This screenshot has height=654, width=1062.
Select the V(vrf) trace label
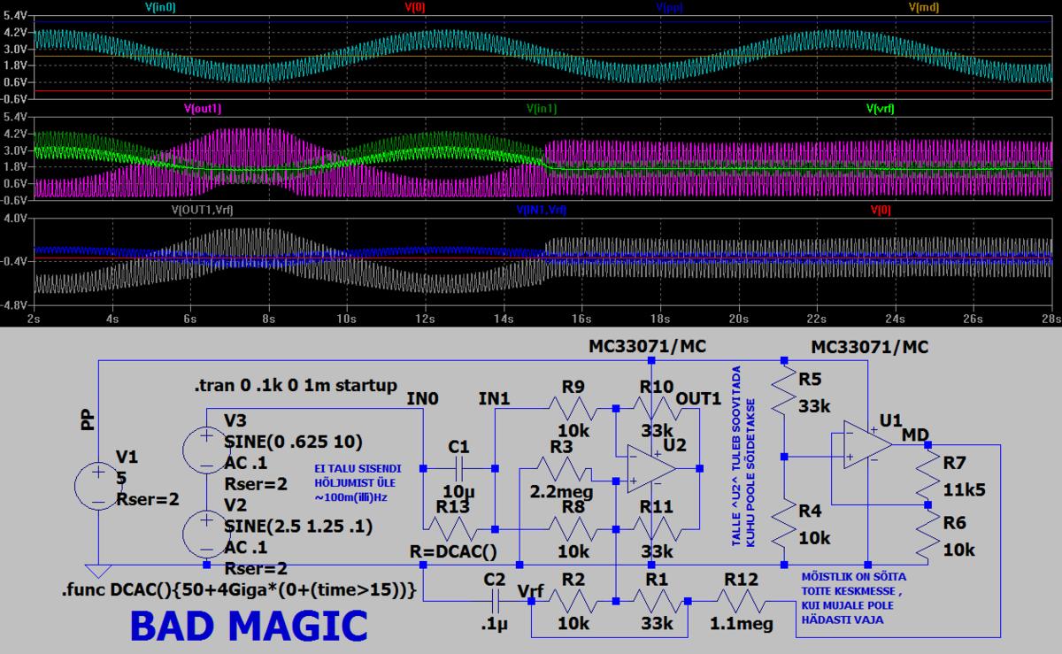(891, 109)
